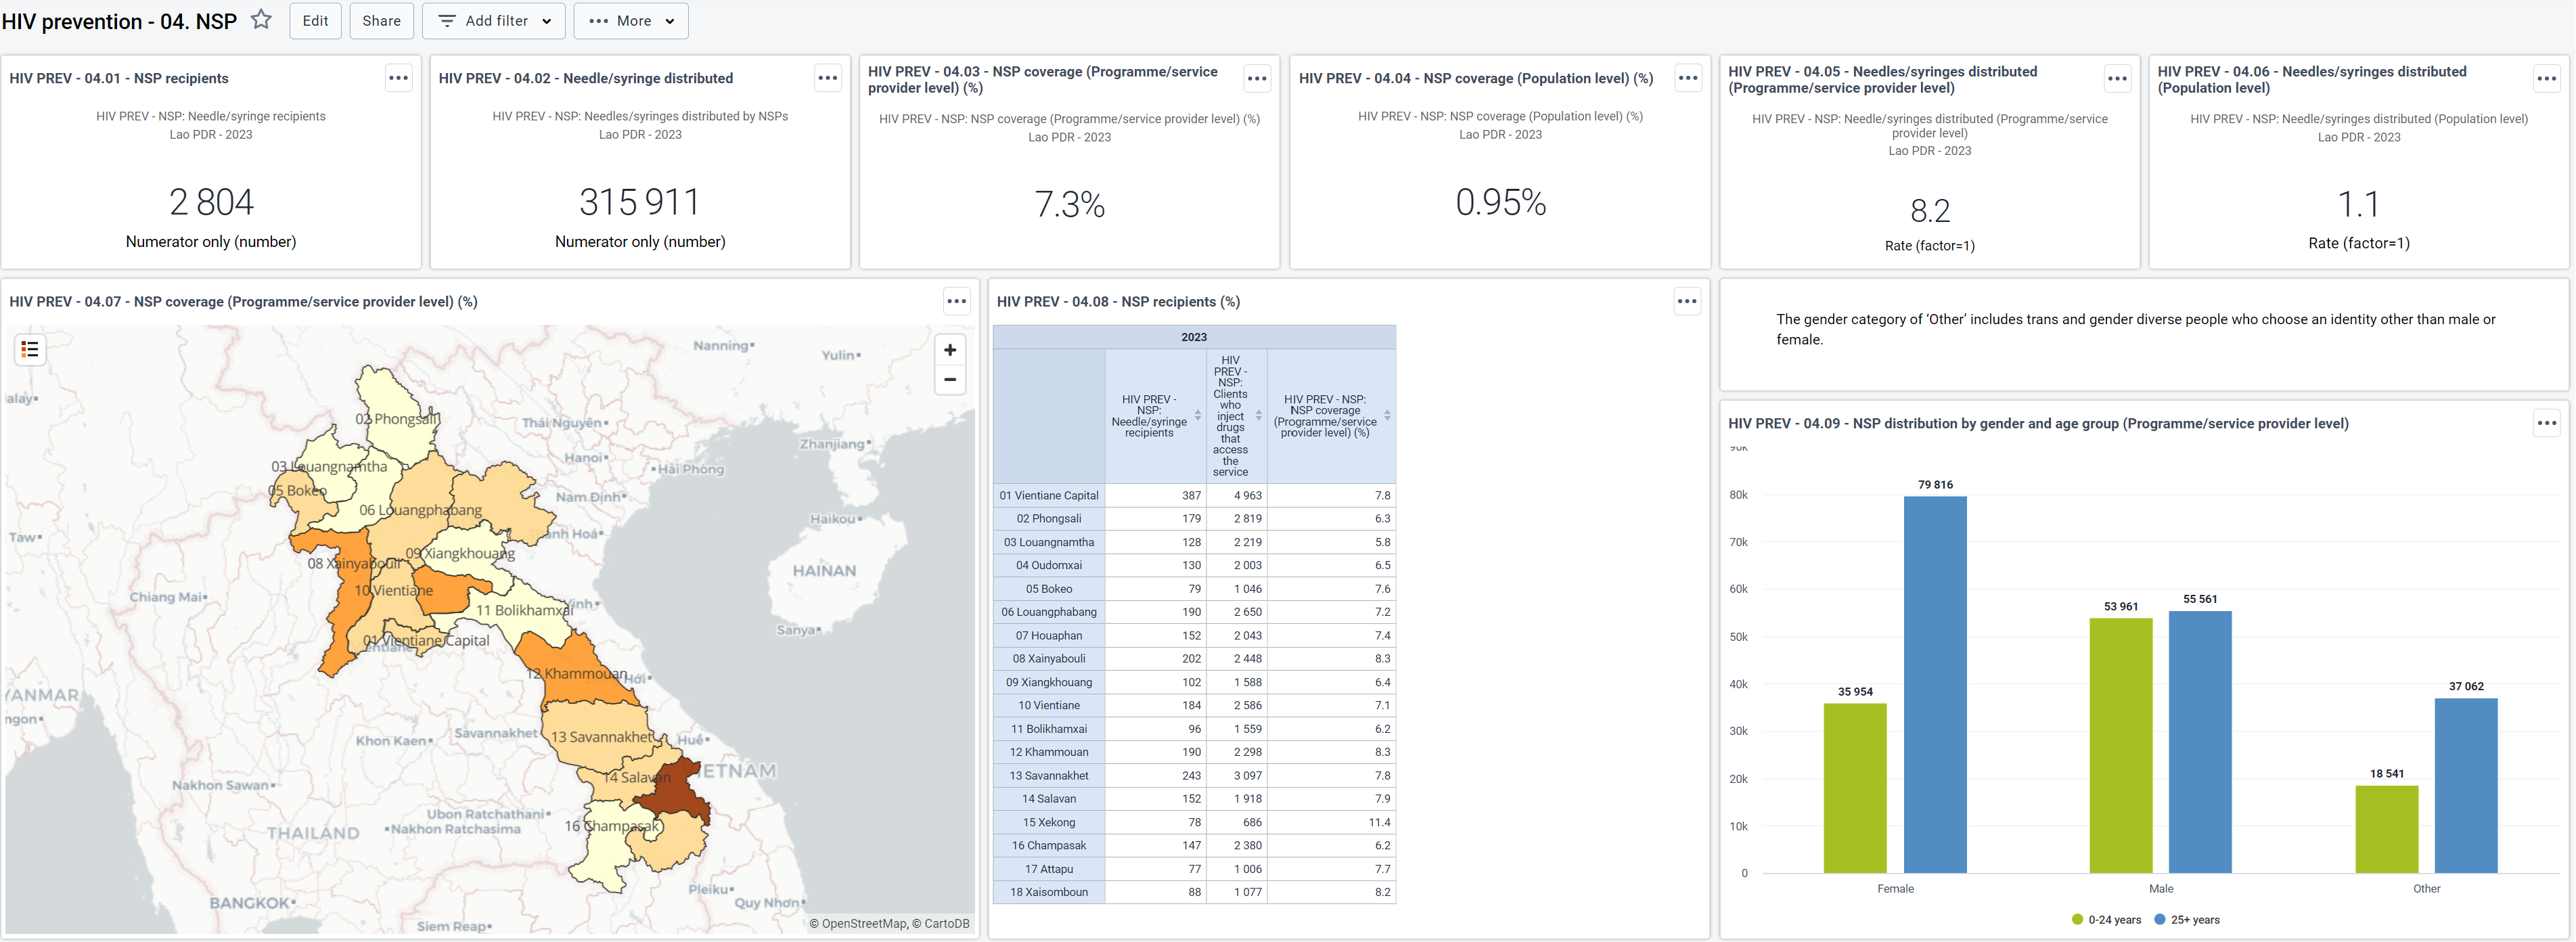Click the 79 816 Female 25+ bar
The image size is (2576, 942).
click(1935, 685)
